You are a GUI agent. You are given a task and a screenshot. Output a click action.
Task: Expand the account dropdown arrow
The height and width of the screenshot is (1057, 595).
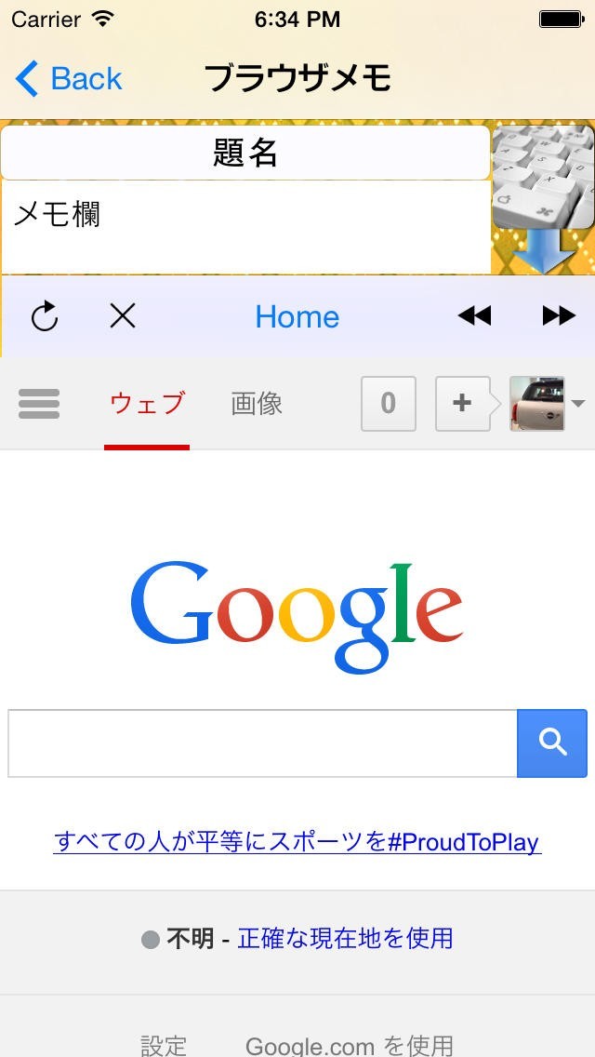pos(578,404)
